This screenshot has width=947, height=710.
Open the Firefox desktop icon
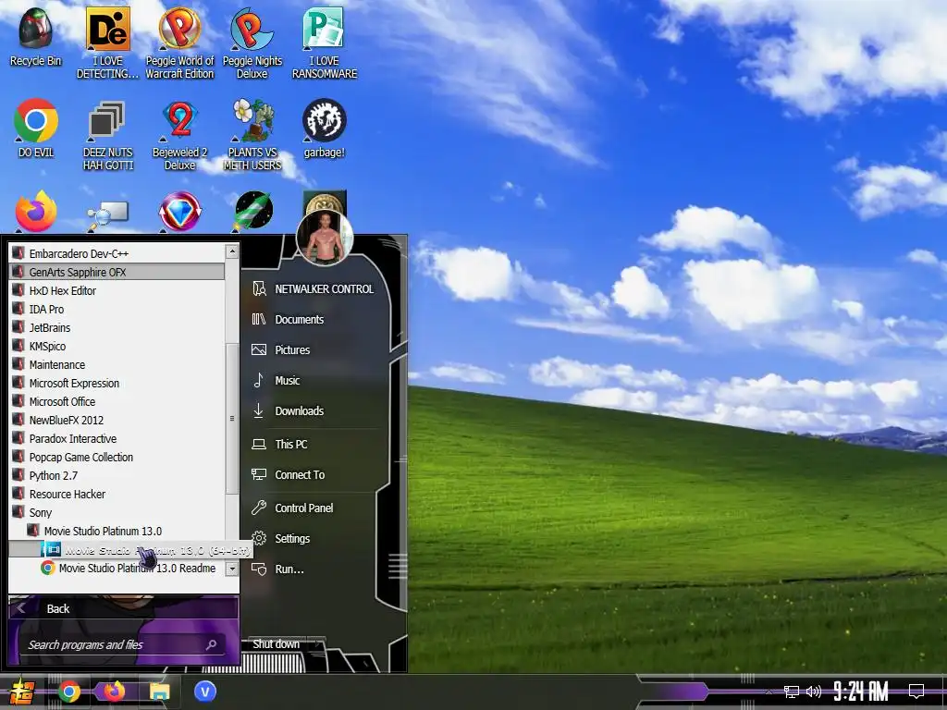click(36, 212)
